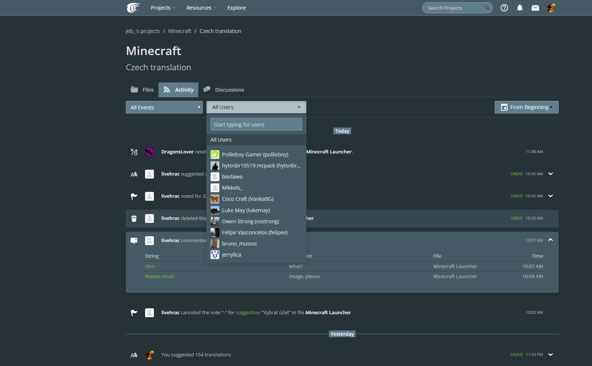Image resolution: width=592 pixels, height=366 pixels.
Task: Click your avatar beside You suggested 154
Action: pos(149,355)
